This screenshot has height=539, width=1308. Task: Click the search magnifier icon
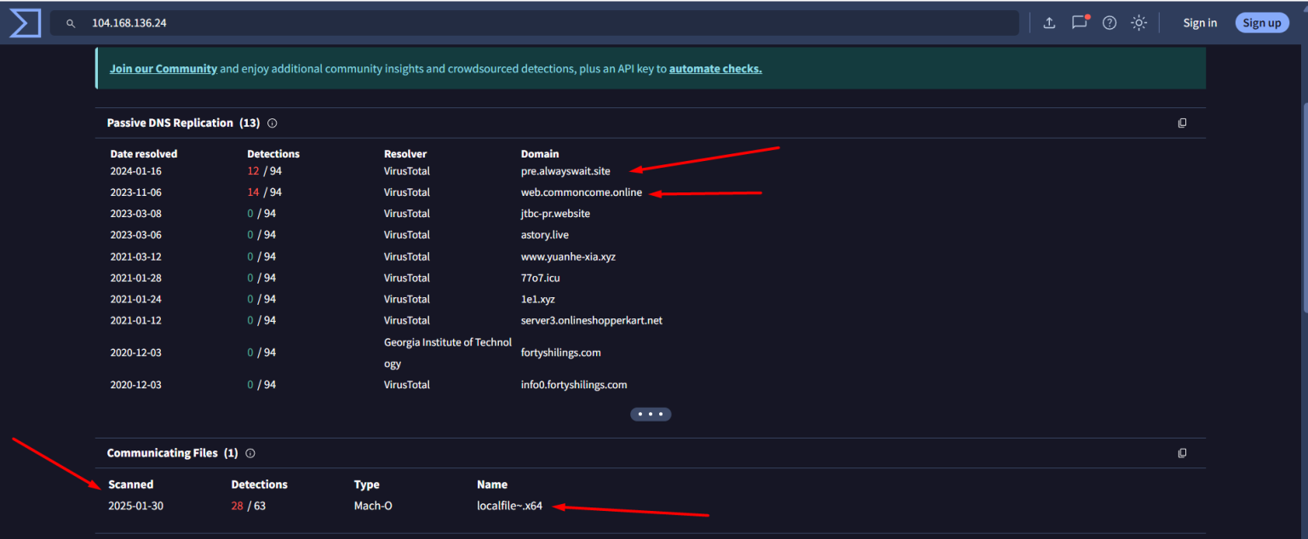tap(71, 23)
